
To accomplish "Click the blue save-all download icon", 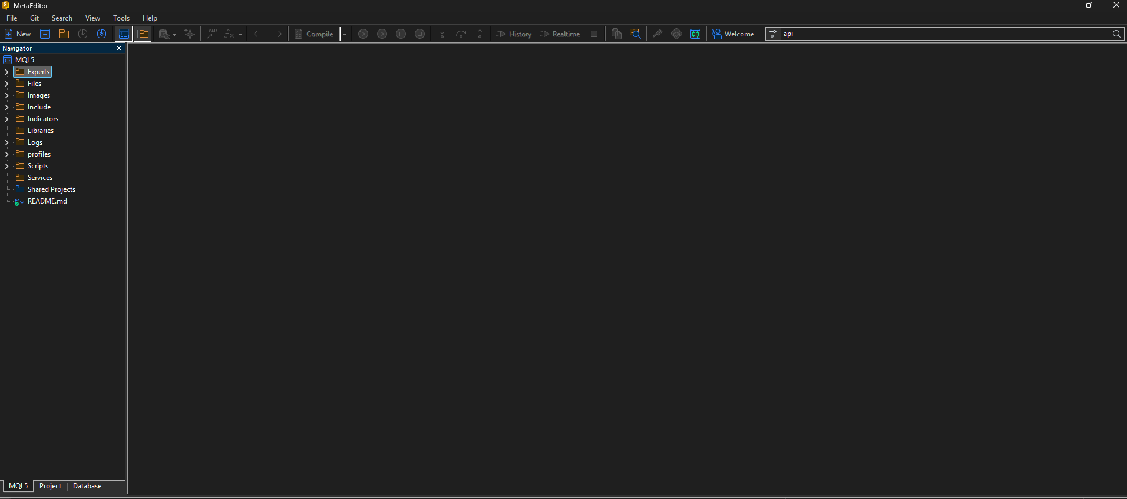I will click(x=102, y=34).
